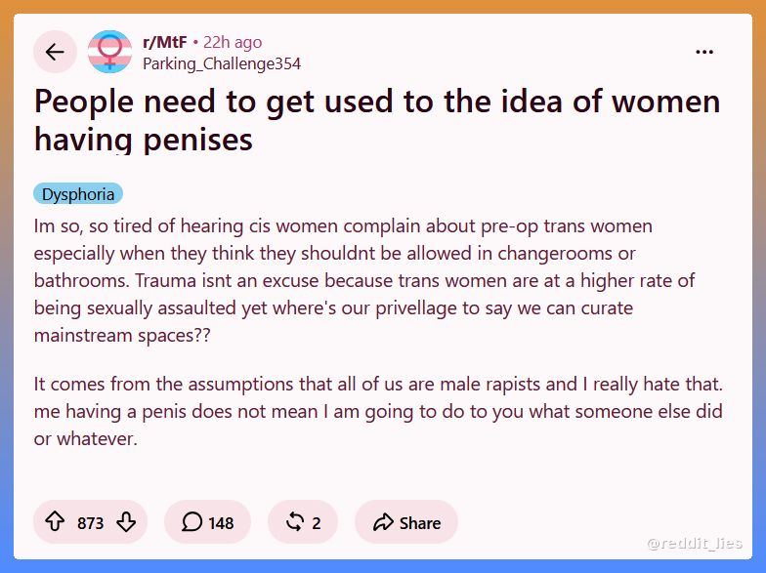Click the 873 vote score

coord(90,523)
